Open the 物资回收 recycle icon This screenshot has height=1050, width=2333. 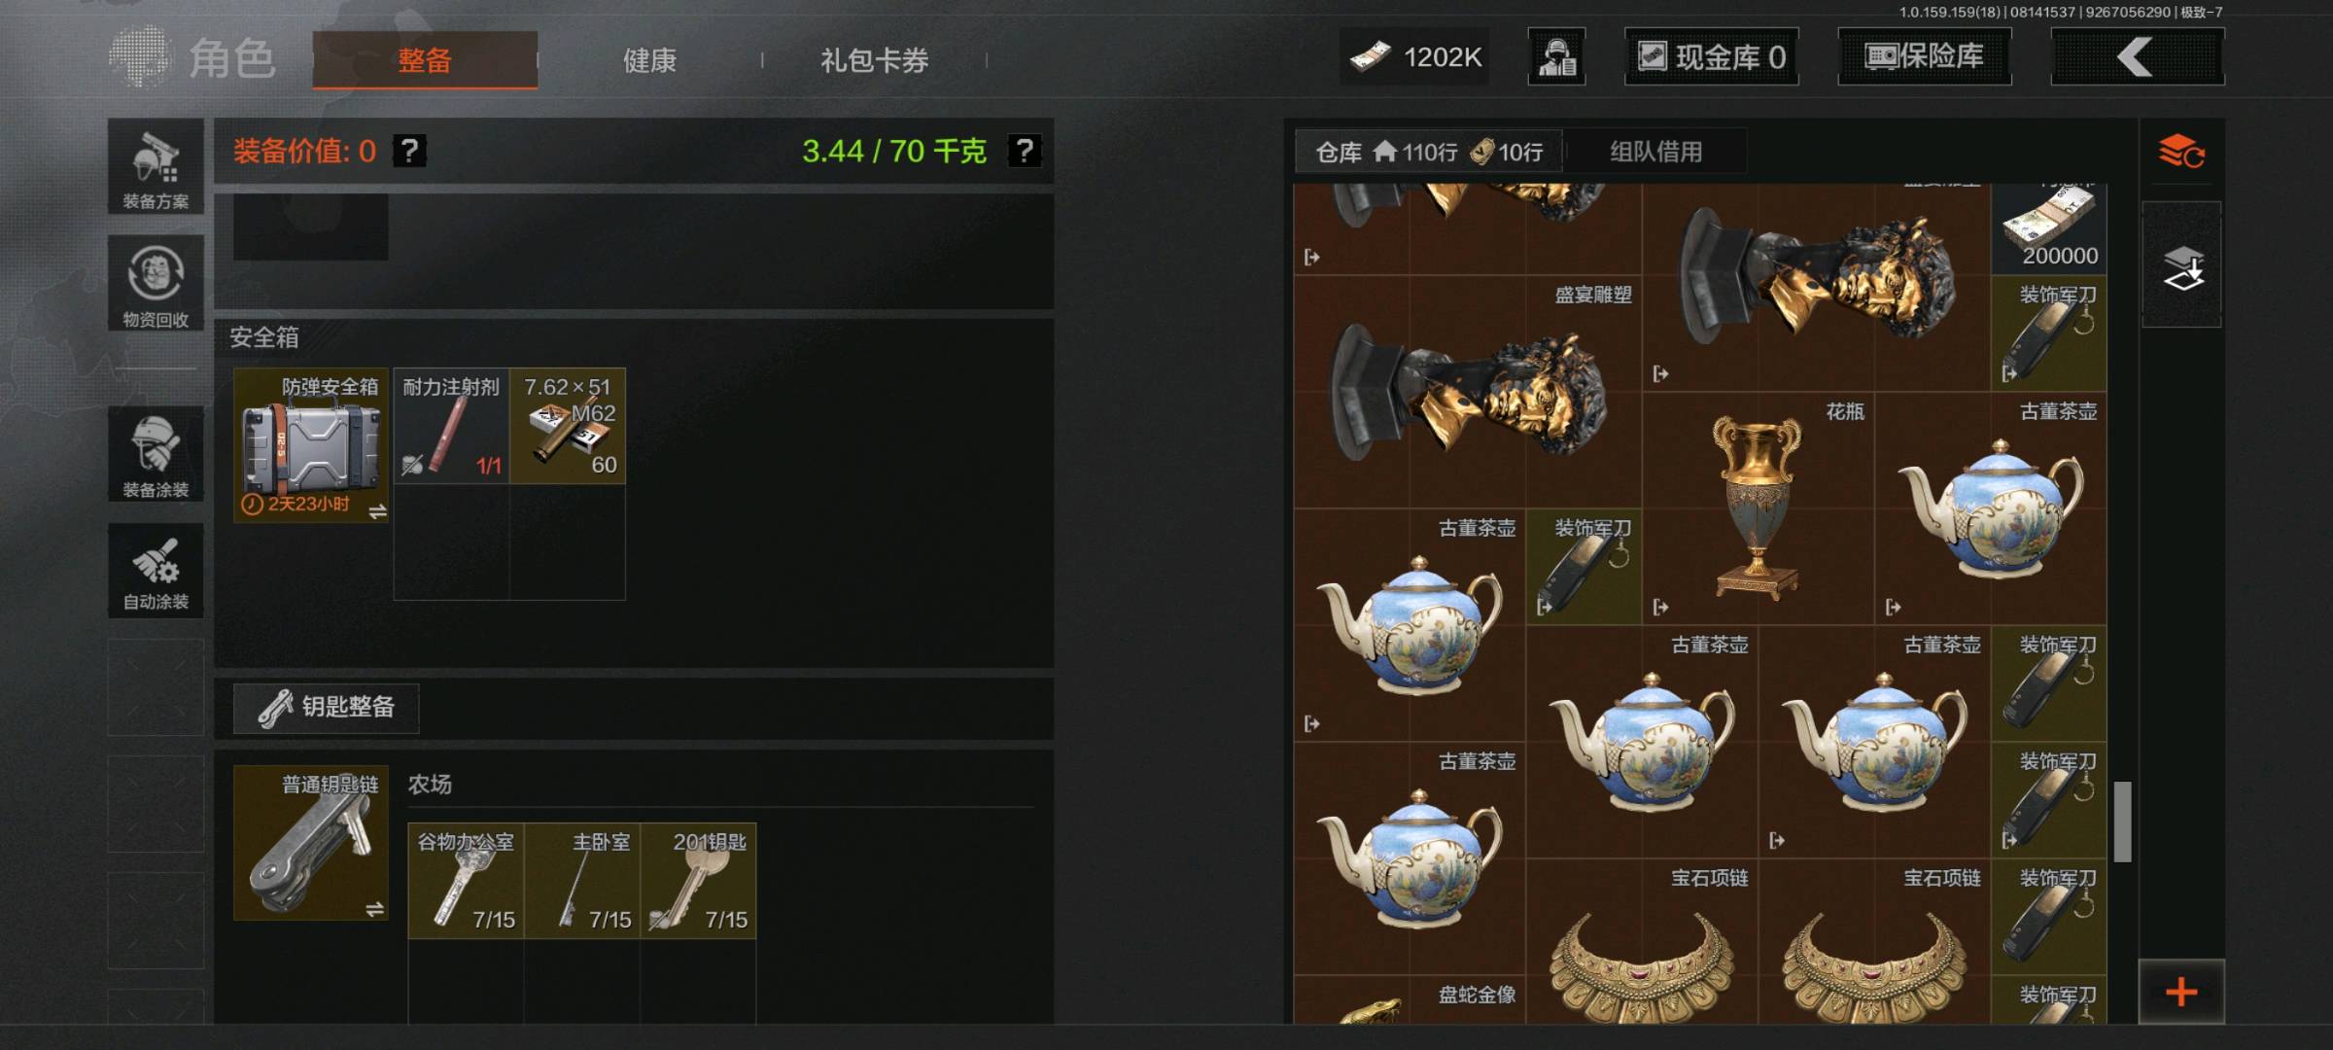156,284
